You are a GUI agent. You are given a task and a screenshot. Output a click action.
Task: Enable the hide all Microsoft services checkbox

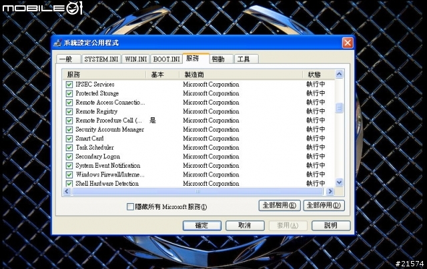tap(130, 207)
